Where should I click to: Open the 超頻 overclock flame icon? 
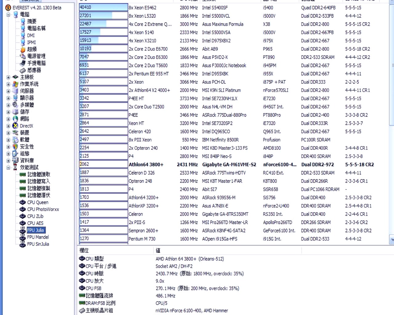click(23, 49)
